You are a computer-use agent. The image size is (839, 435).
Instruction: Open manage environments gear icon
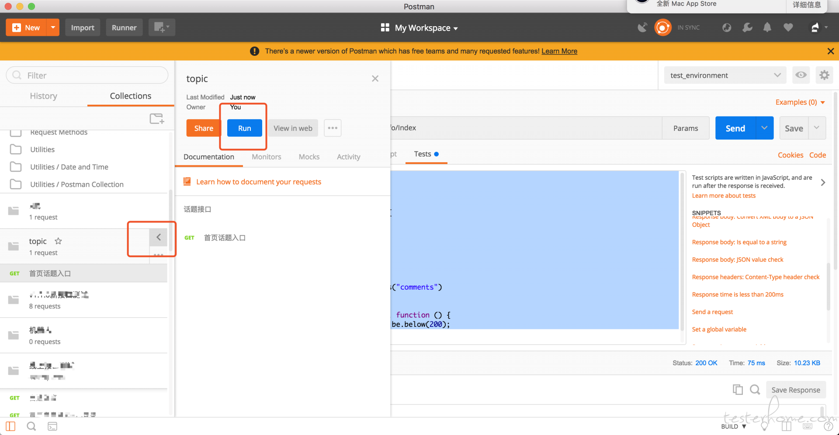(x=824, y=75)
